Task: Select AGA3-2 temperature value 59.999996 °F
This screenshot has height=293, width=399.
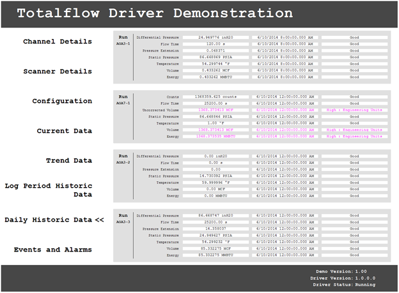Action: 215,183
